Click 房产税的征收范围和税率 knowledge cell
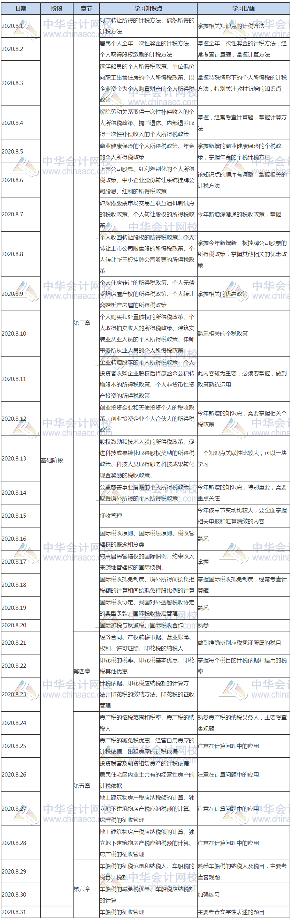This screenshot has width=292, height=921. click(148, 723)
